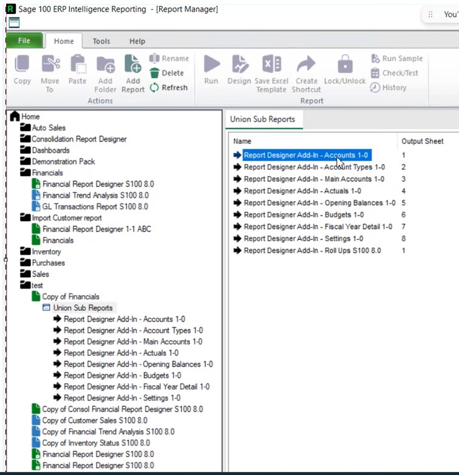Click the Add Folder icon
459x475 pixels.
(x=106, y=64)
